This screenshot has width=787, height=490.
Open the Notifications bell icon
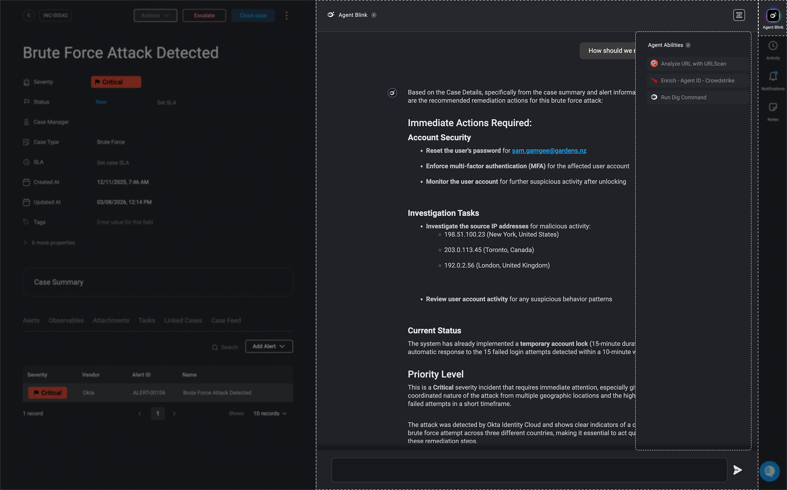[x=773, y=76]
